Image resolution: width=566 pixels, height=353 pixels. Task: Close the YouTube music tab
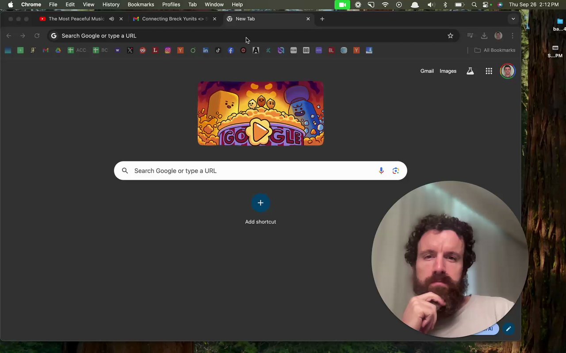coord(121,19)
